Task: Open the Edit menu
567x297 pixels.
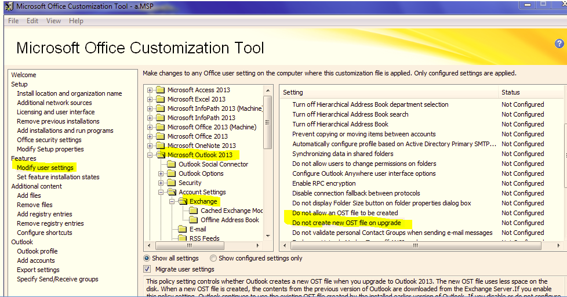Action: 32,21
